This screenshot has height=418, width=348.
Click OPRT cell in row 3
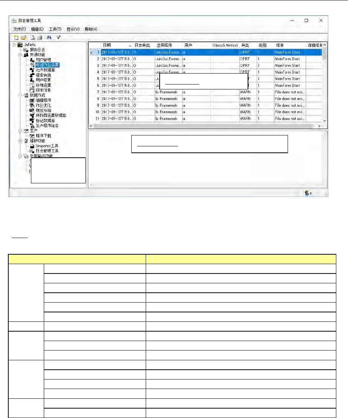pos(248,66)
